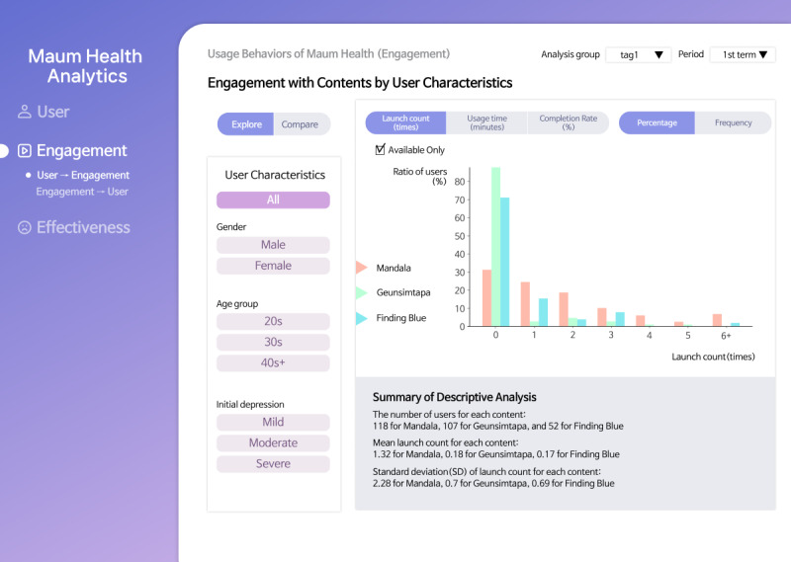The image size is (791, 562).
Task: Filter by 30s age group
Action: coord(273,343)
